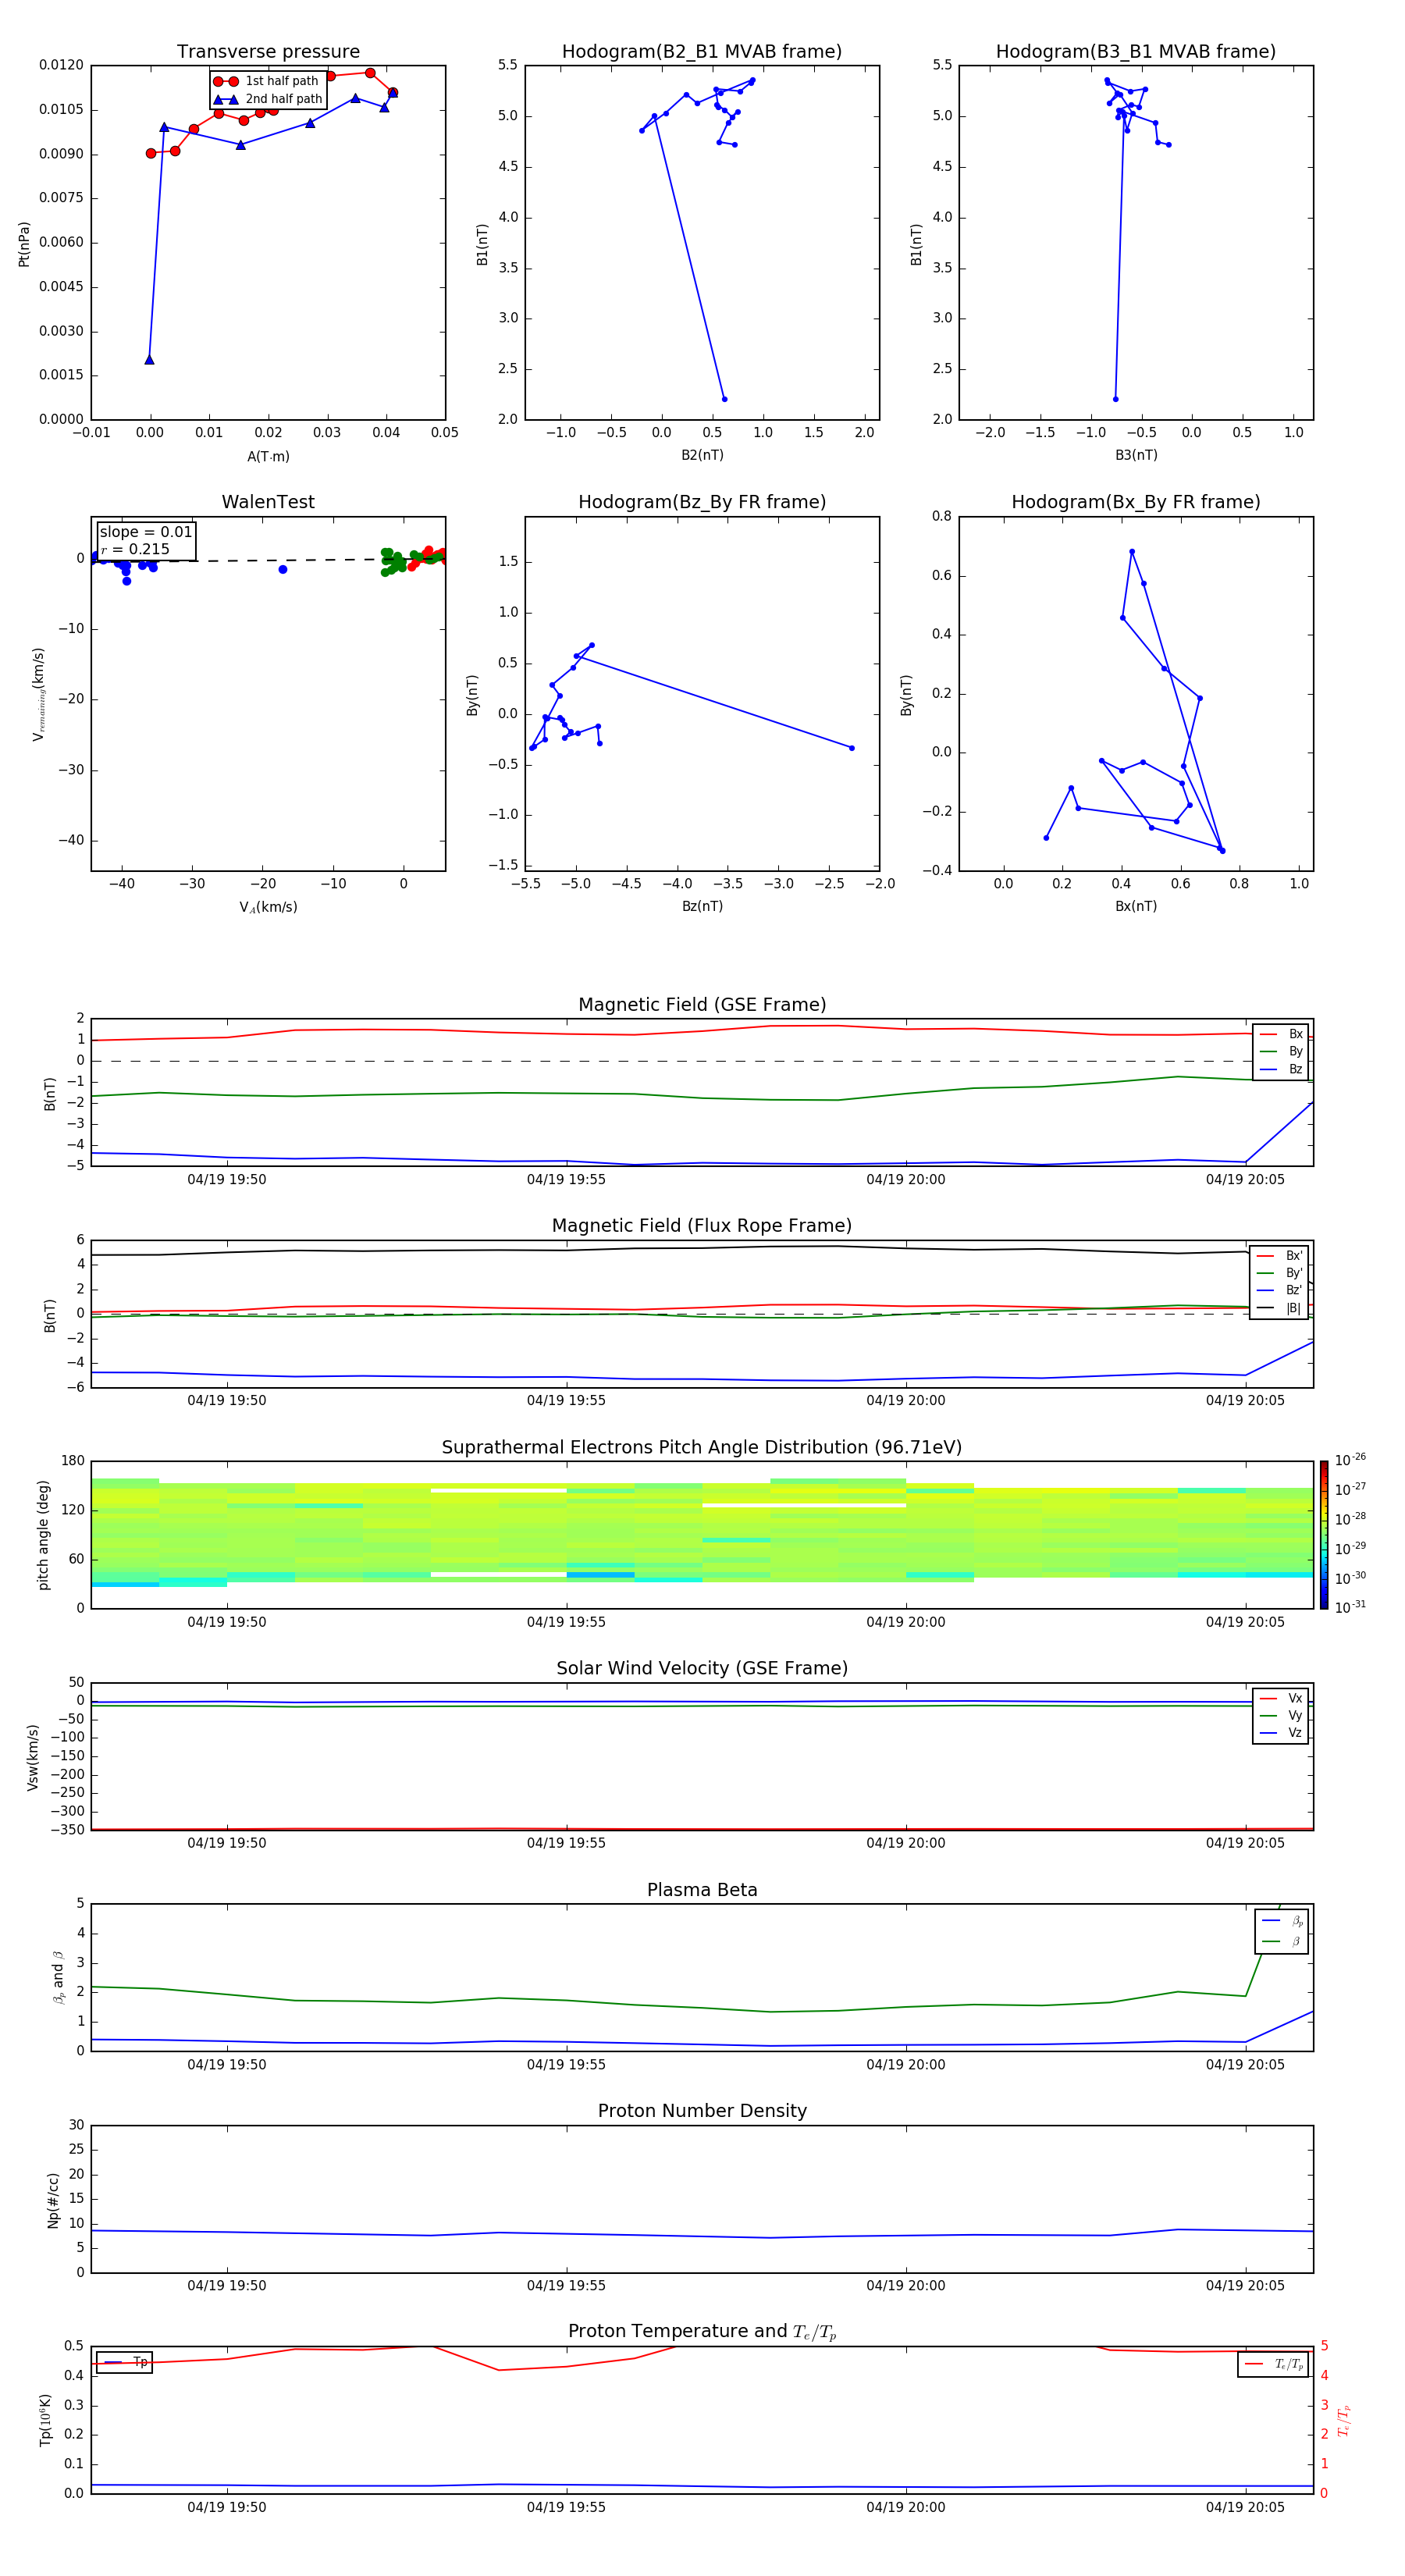Click the 'Bx(nT)' x-axis label

[1136, 906]
